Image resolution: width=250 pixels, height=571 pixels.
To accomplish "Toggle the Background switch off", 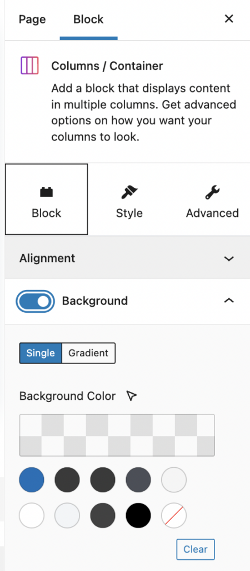I will coord(35,301).
